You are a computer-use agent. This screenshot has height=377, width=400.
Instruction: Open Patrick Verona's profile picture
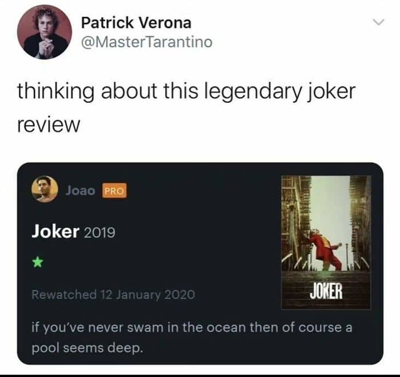[45, 32]
